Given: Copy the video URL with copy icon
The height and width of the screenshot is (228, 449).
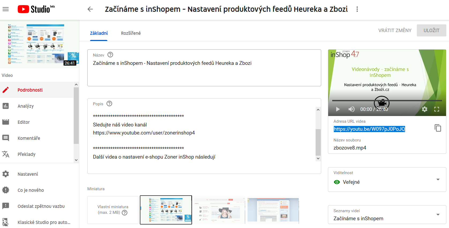Looking at the screenshot, I should pos(438,128).
